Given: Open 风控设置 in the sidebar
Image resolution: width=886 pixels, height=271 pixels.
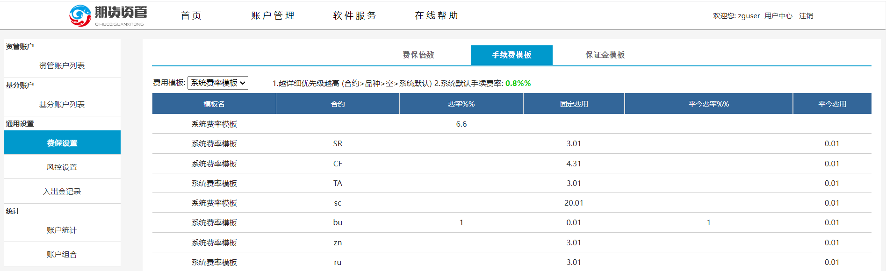Looking at the screenshot, I should click(62, 167).
